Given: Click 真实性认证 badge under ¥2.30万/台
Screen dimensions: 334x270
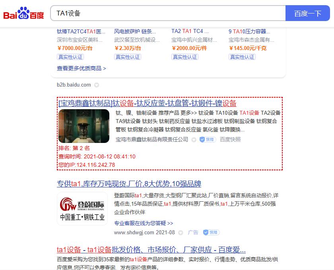Looking at the screenshot, I should click(128, 57).
